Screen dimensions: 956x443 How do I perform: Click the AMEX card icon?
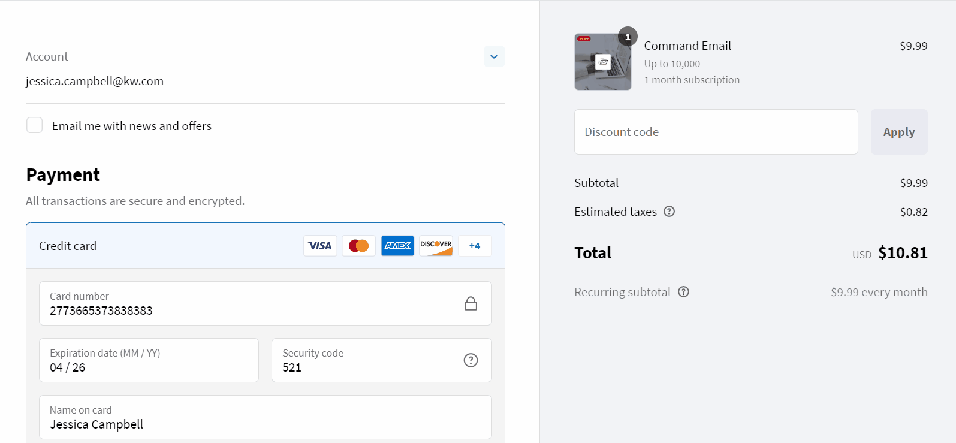(397, 246)
